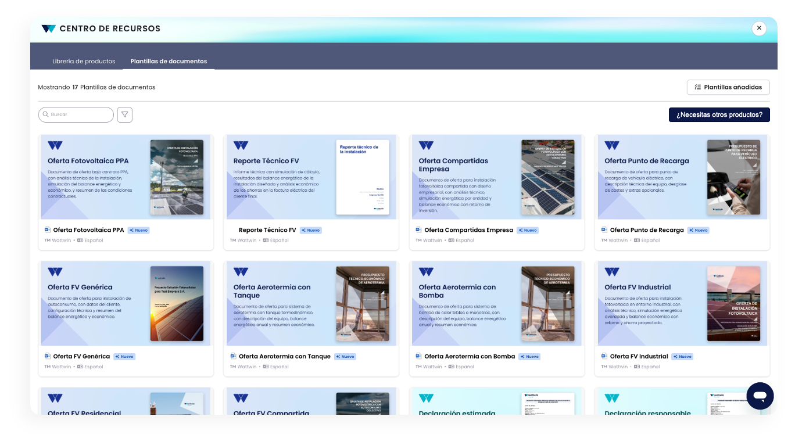Open Oferta Aerotermia con Tanque banner
795x445 pixels.
311,303
